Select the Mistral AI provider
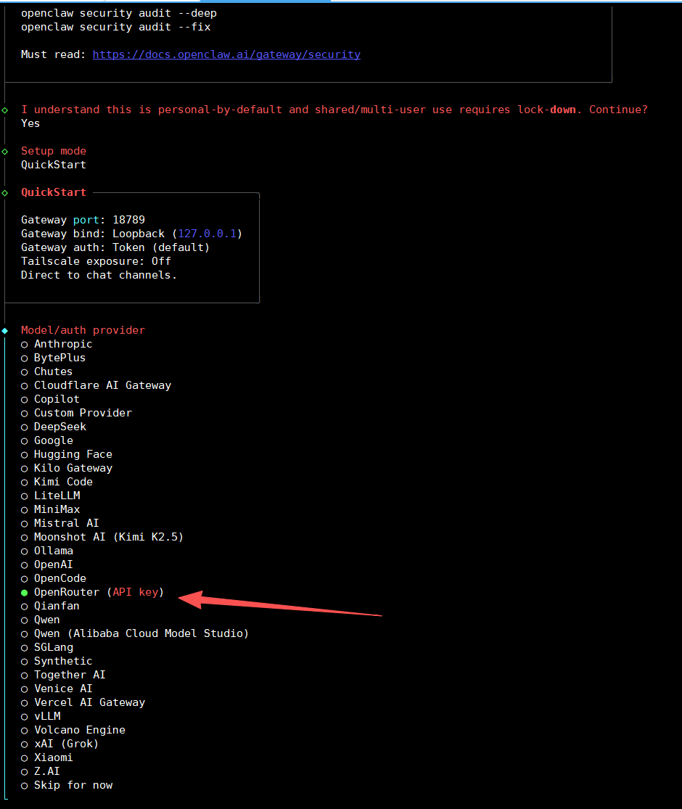Image resolution: width=682 pixels, height=809 pixels. (x=59, y=523)
